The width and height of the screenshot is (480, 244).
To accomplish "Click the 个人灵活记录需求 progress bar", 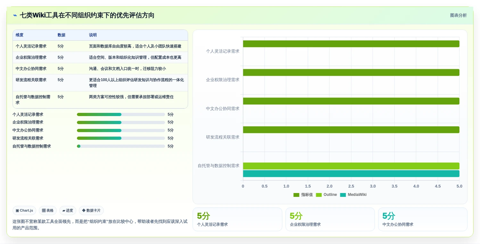I will click(121, 114).
